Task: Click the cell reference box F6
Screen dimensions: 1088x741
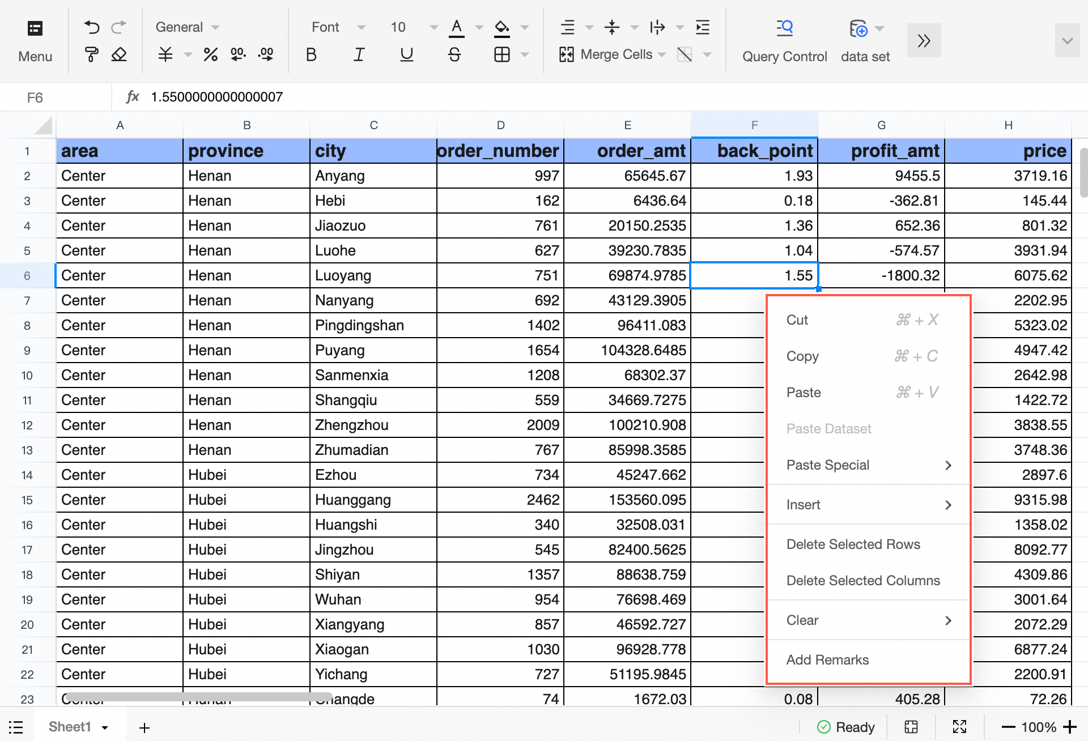Action: pos(56,97)
